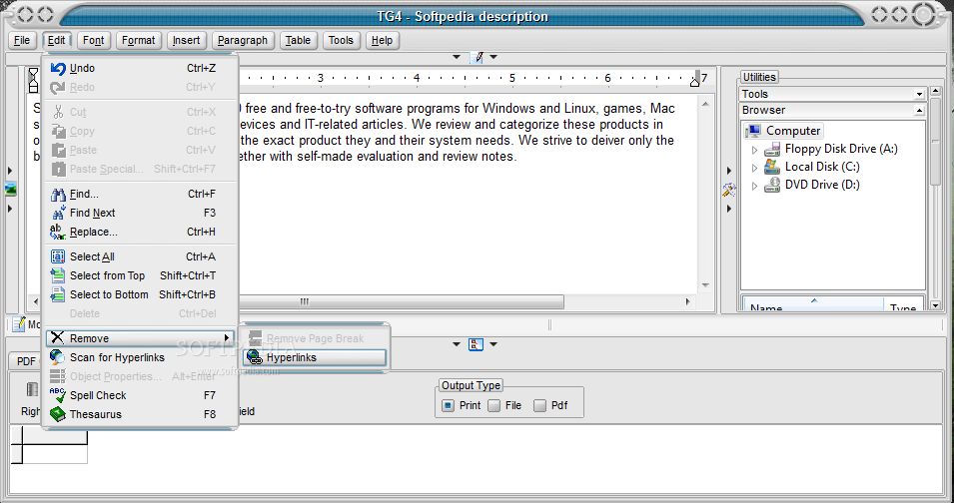Expand the Floppy Disk Drive (A:) node
Image resolution: width=954 pixels, height=503 pixels.
point(755,150)
